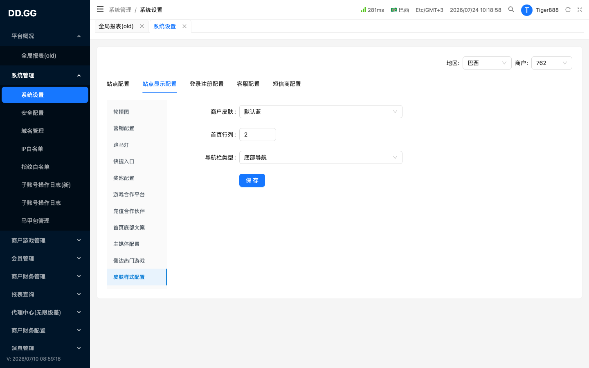
Task: Select 系统设置 in sidebar
Action: click(45, 95)
